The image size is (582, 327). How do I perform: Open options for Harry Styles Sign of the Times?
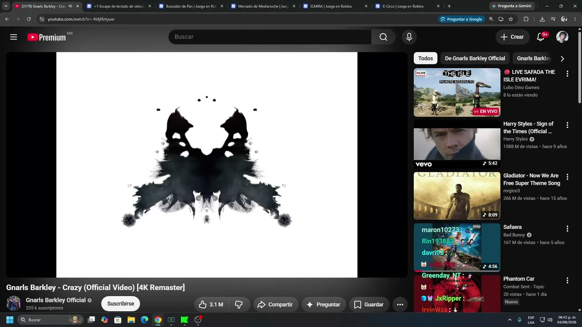(567, 125)
